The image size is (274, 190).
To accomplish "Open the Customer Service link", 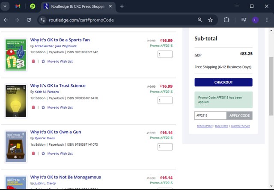I will [240, 126].
